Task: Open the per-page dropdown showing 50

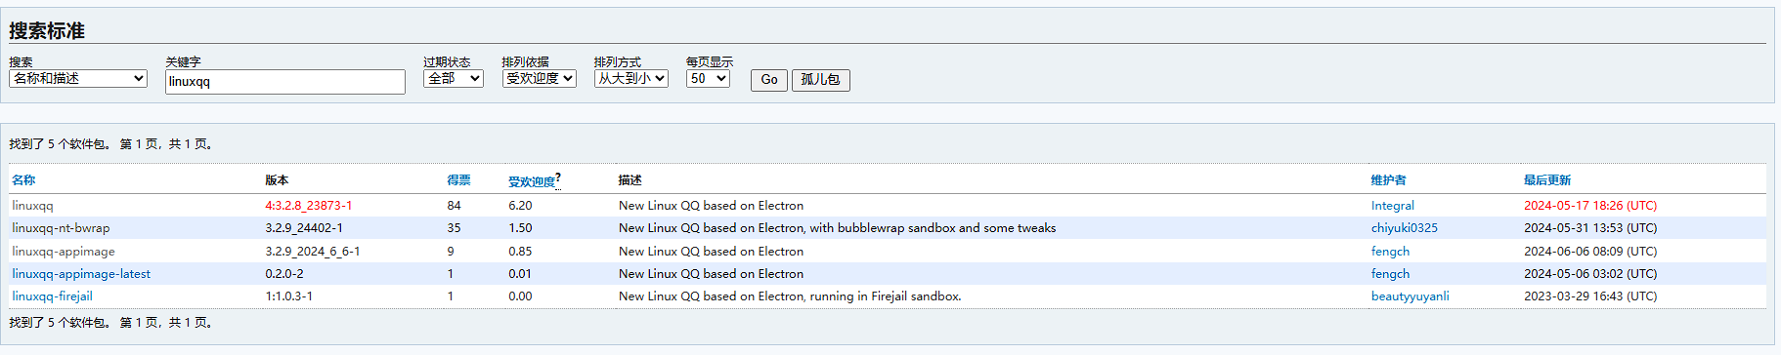Action: 708,78
